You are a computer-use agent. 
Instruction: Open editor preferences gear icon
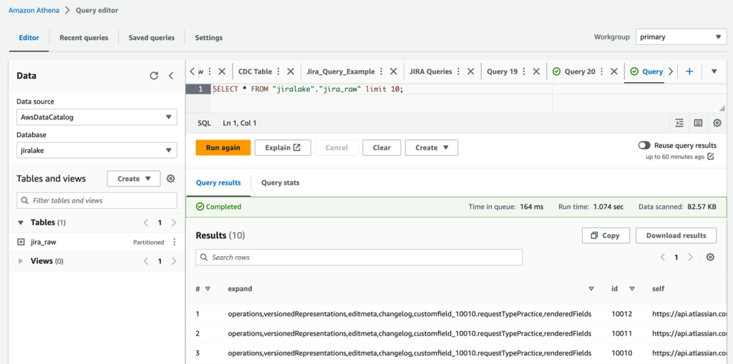click(x=717, y=123)
